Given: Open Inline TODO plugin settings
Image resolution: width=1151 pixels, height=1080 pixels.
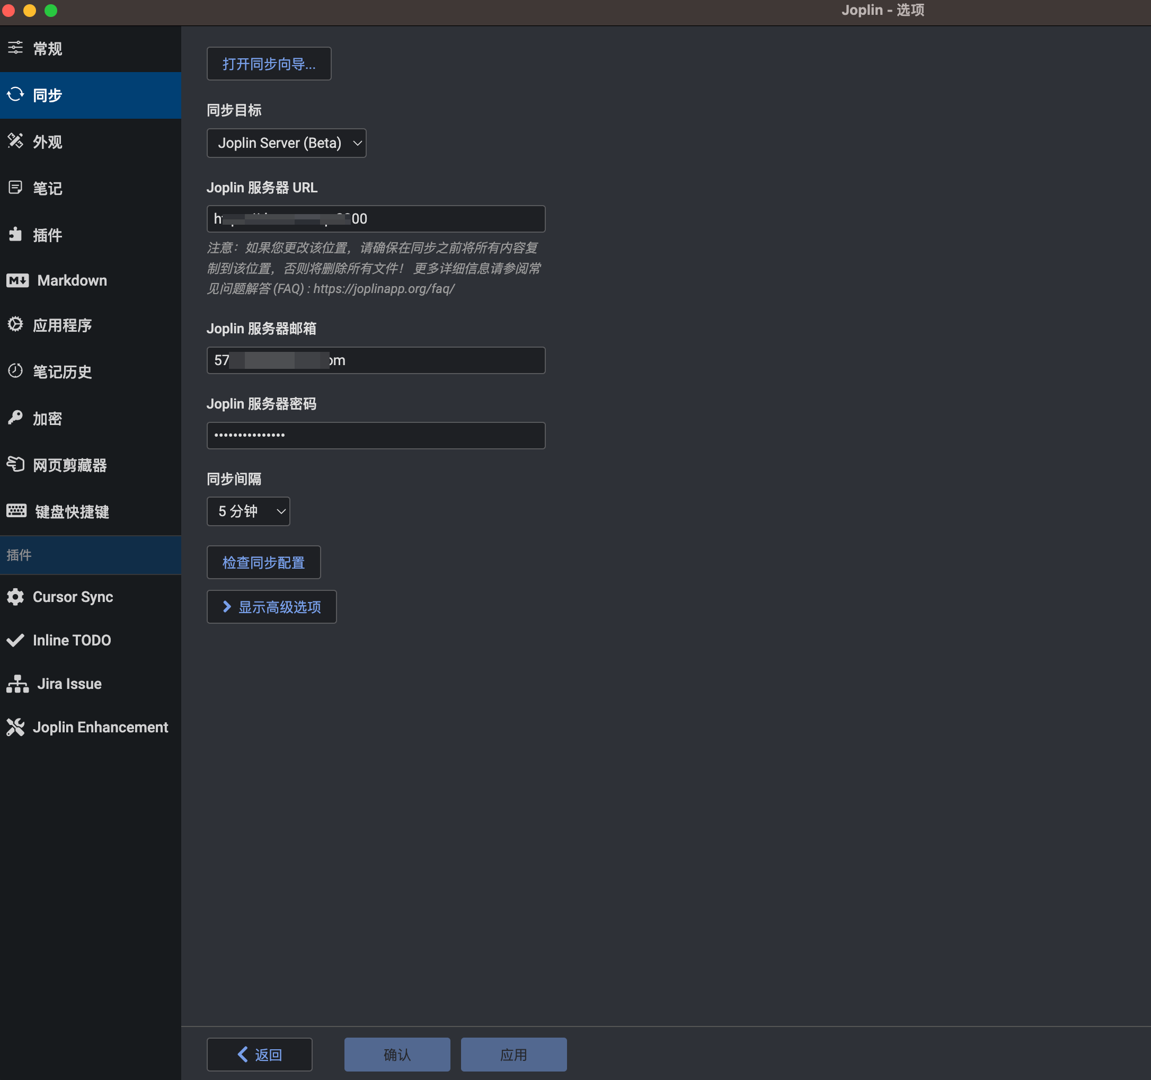Looking at the screenshot, I should [x=90, y=641].
